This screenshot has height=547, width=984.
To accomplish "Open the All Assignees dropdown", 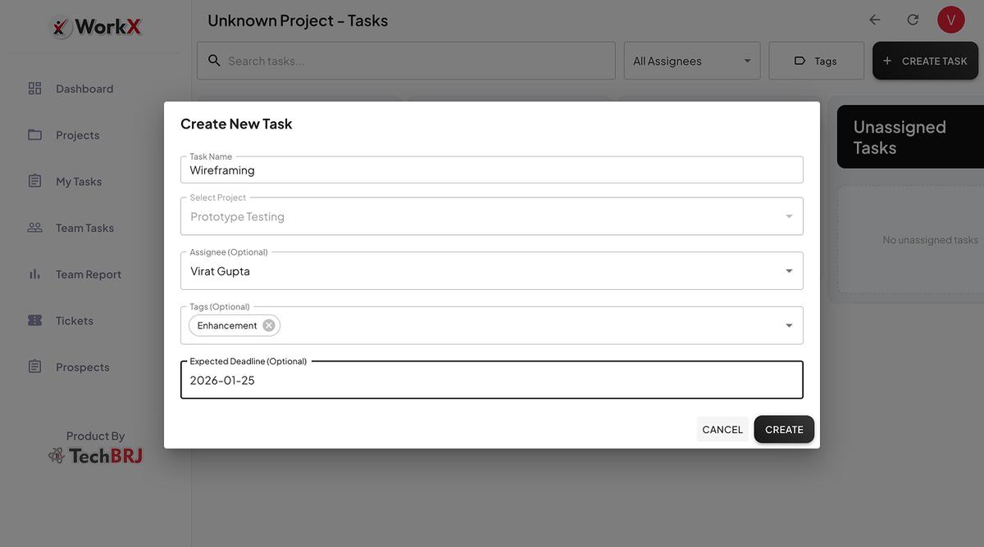I will pyautogui.click(x=692, y=60).
